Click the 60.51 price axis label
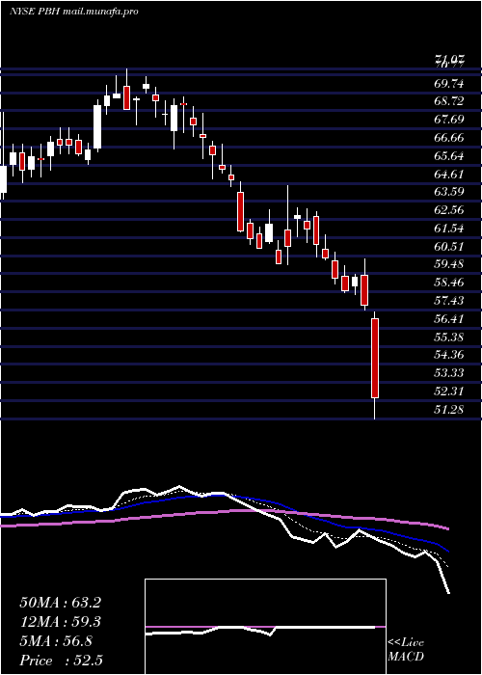The height and width of the screenshot is (675, 482). click(x=449, y=246)
